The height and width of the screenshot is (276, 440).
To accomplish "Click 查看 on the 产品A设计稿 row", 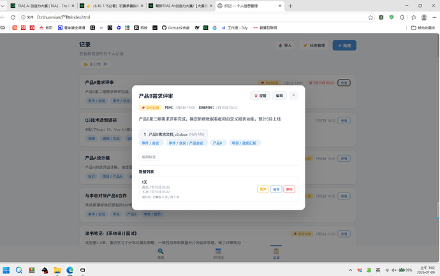I will [x=344, y=159].
